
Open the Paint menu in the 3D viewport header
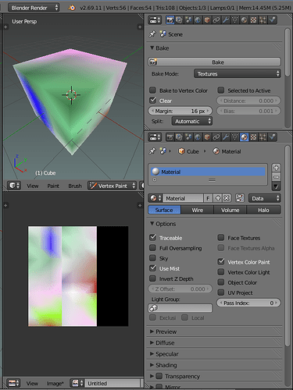pos(53,186)
